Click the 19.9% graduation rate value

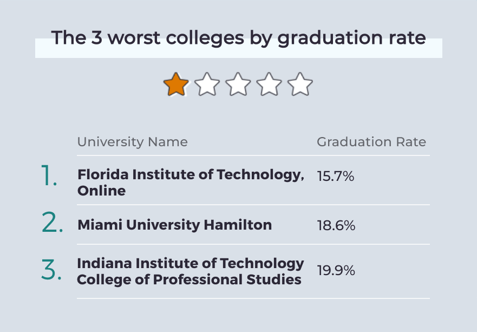pyautogui.click(x=336, y=270)
